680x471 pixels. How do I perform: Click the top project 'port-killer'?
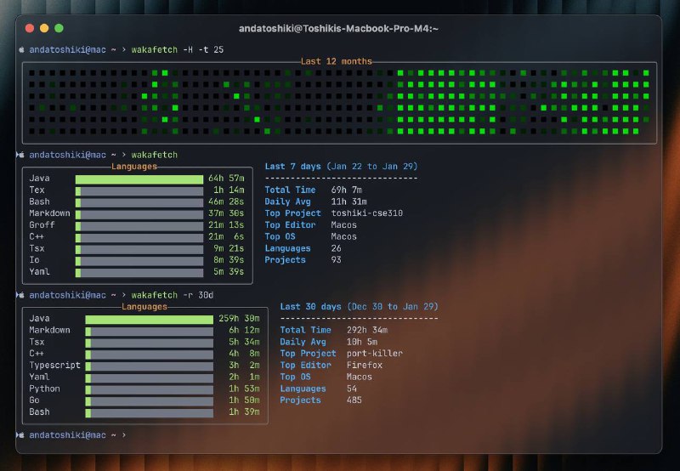[x=375, y=354]
